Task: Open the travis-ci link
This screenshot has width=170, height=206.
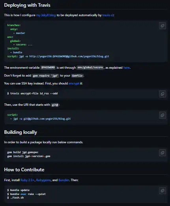Action: click(108, 15)
